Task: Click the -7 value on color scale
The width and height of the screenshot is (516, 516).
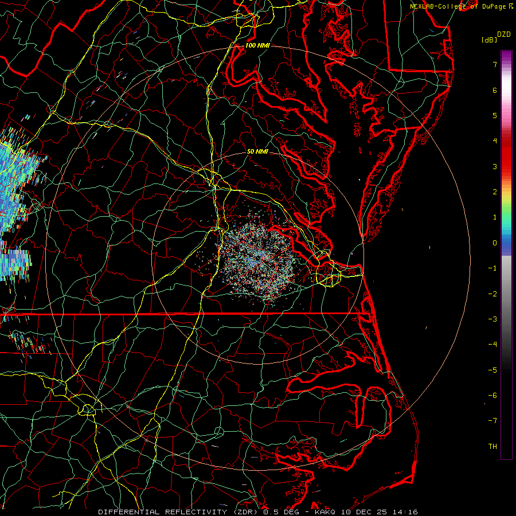Action: point(492,421)
